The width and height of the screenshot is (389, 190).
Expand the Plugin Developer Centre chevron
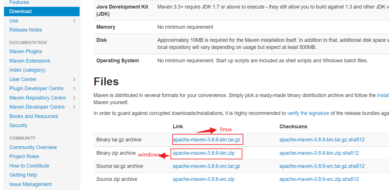point(74,88)
